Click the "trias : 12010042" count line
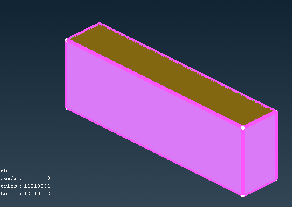Viewport: 292px width, 207px height. point(25,186)
